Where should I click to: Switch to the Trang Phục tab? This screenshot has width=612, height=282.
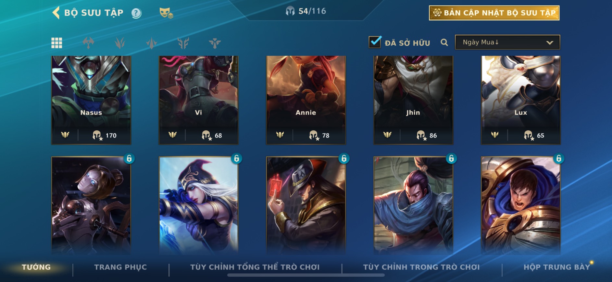tap(120, 267)
